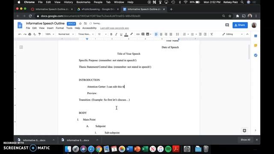
Task: Open the Keep notes side panel
Action: [256, 46]
